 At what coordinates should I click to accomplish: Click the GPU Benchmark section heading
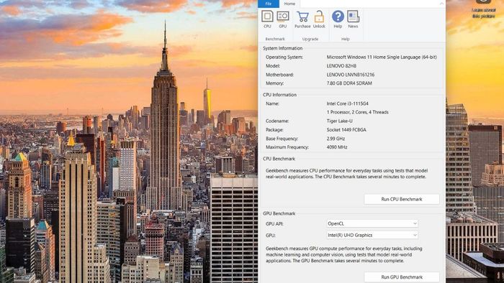pos(279,213)
